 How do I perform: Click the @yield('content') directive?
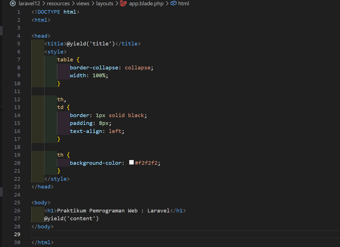tap(71, 219)
